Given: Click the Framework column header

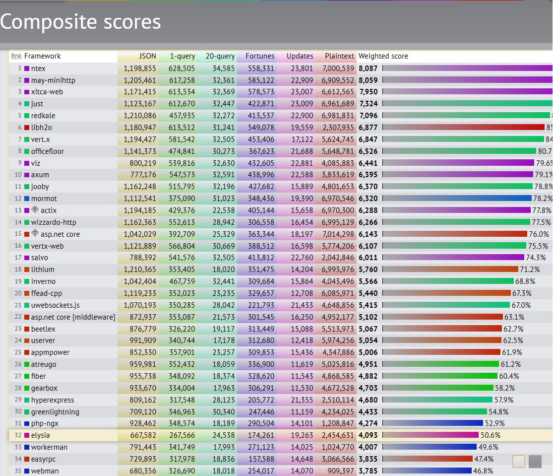Looking at the screenshot, I should click(42, 56).
